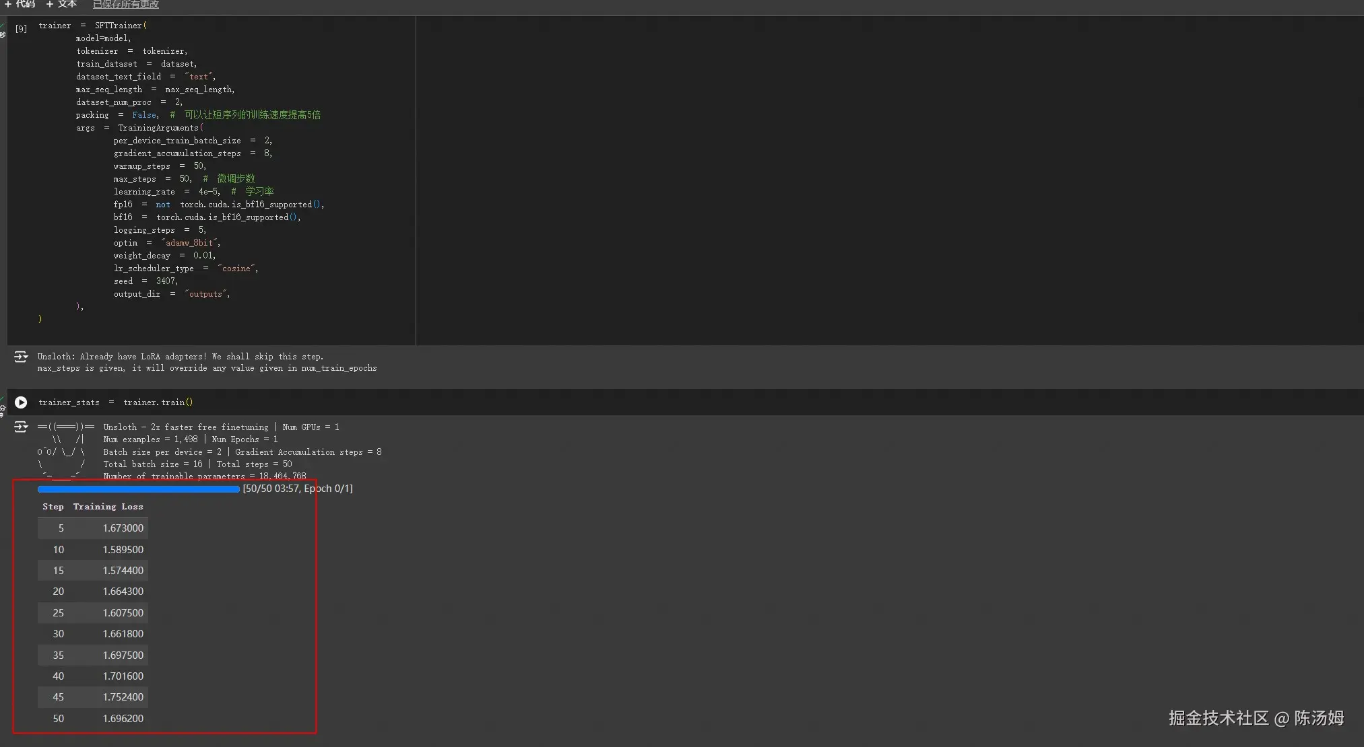Add a new text cell with 文本 button
The height and width of the screenshot is (747, 1364).
67,4
